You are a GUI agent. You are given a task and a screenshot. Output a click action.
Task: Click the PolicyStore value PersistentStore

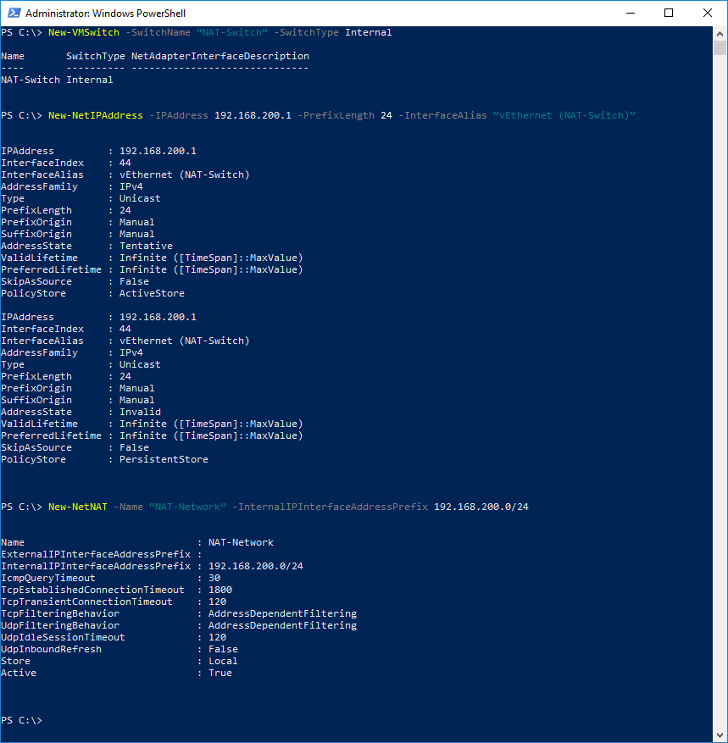click(164, 459)
